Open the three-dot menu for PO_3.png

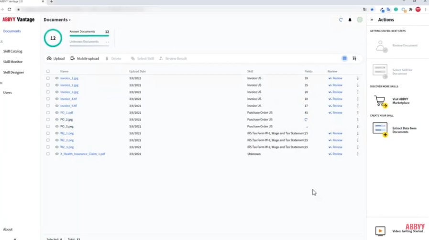coord(358,126)
